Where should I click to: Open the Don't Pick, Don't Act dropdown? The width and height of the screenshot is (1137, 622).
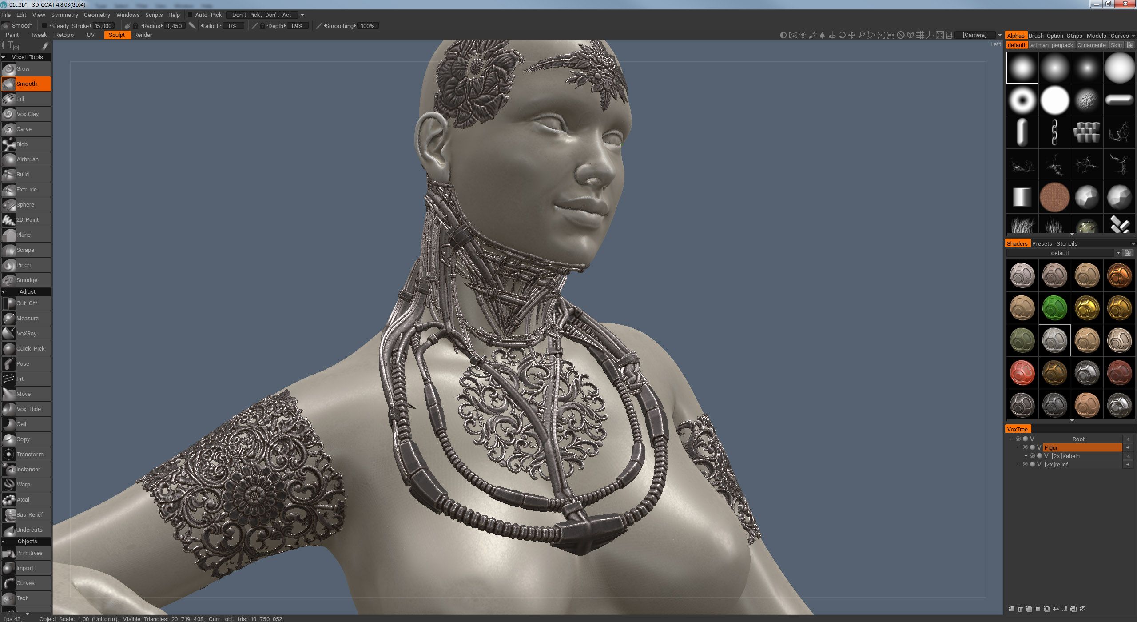click(266, 15)
